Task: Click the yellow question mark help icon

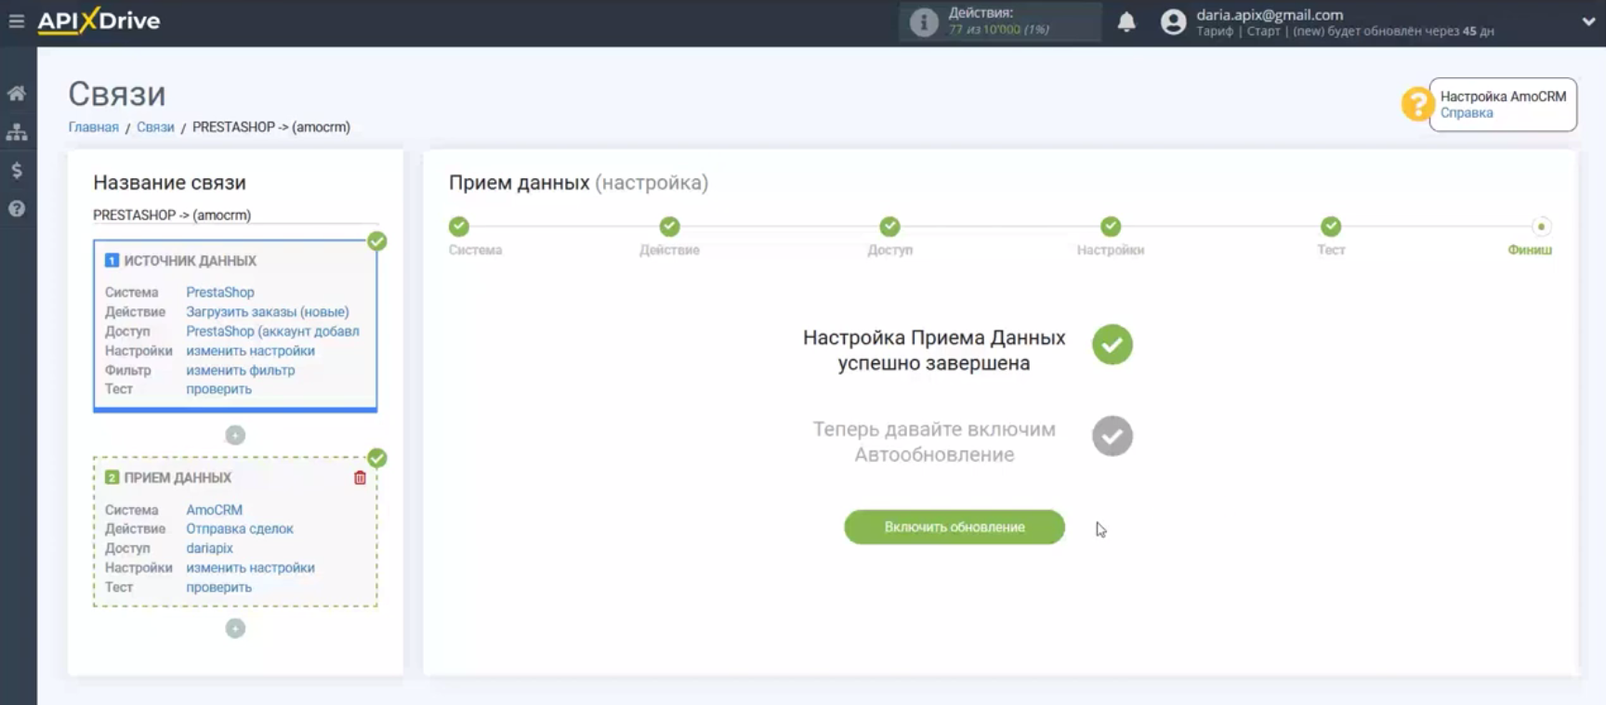Action: (1416, 104)
